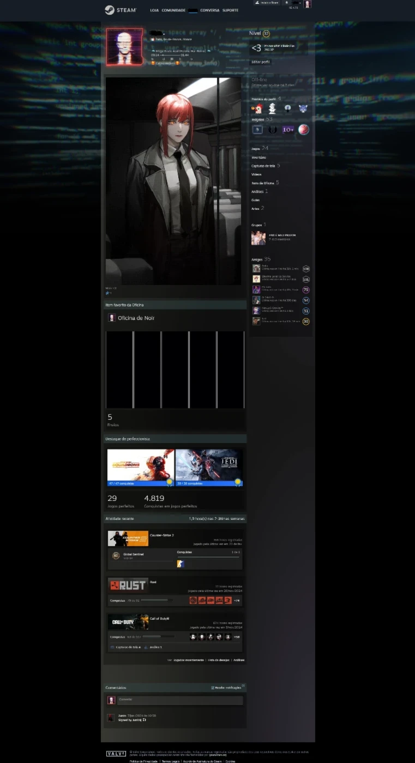This screenshot has height=763, width=415.
Task: Click the glitch-framed profile avatar
Action: pyautogui.click(x=125, y=47)
